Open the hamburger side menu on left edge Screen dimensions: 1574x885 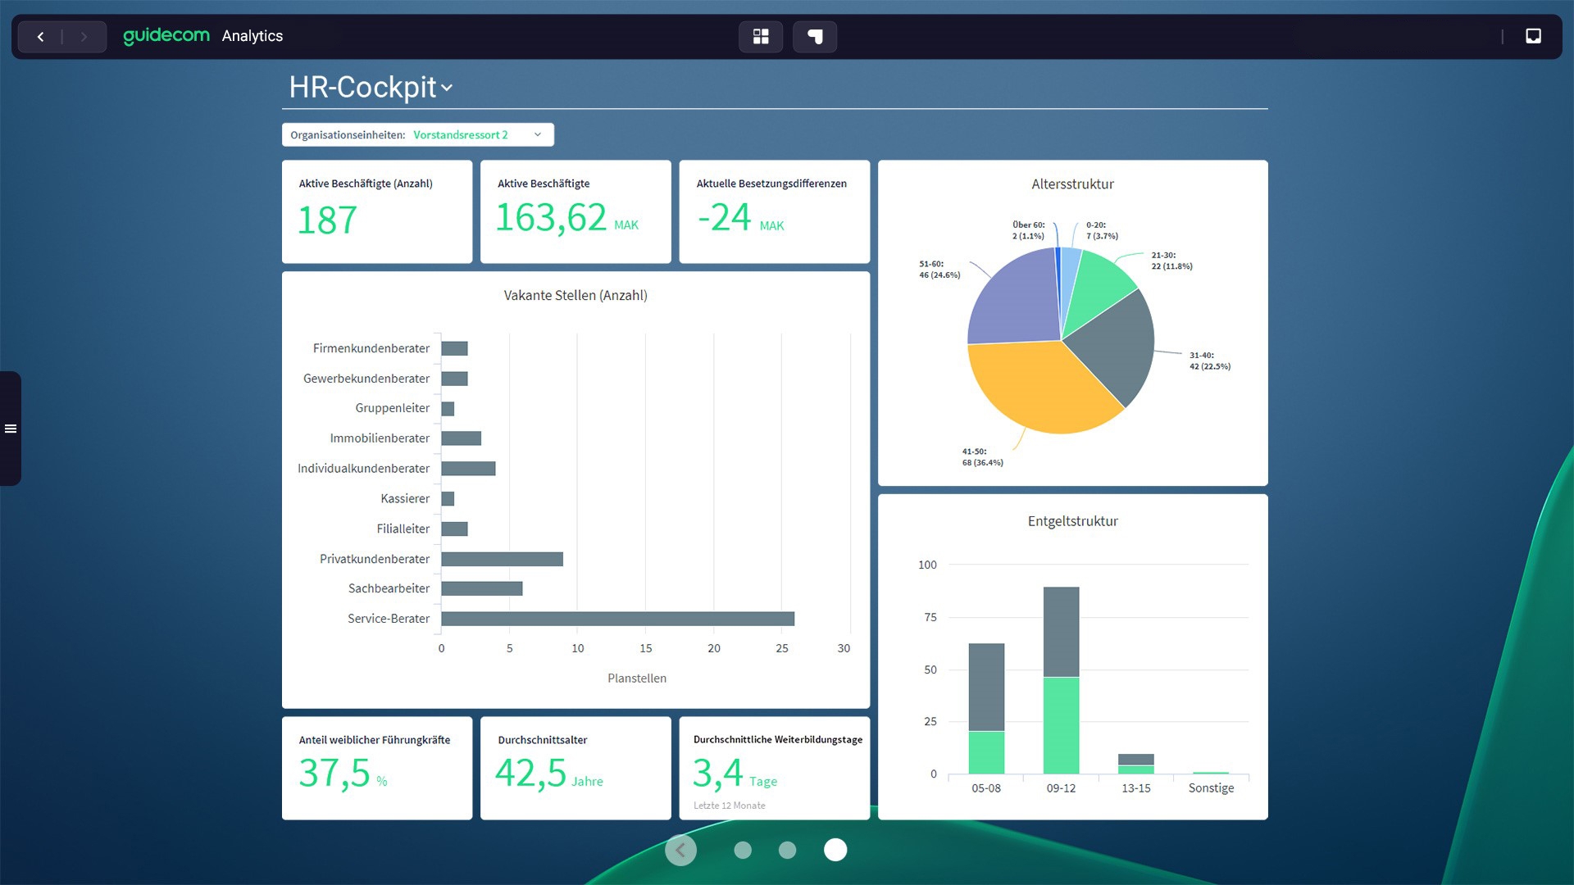tap(11, 429)
